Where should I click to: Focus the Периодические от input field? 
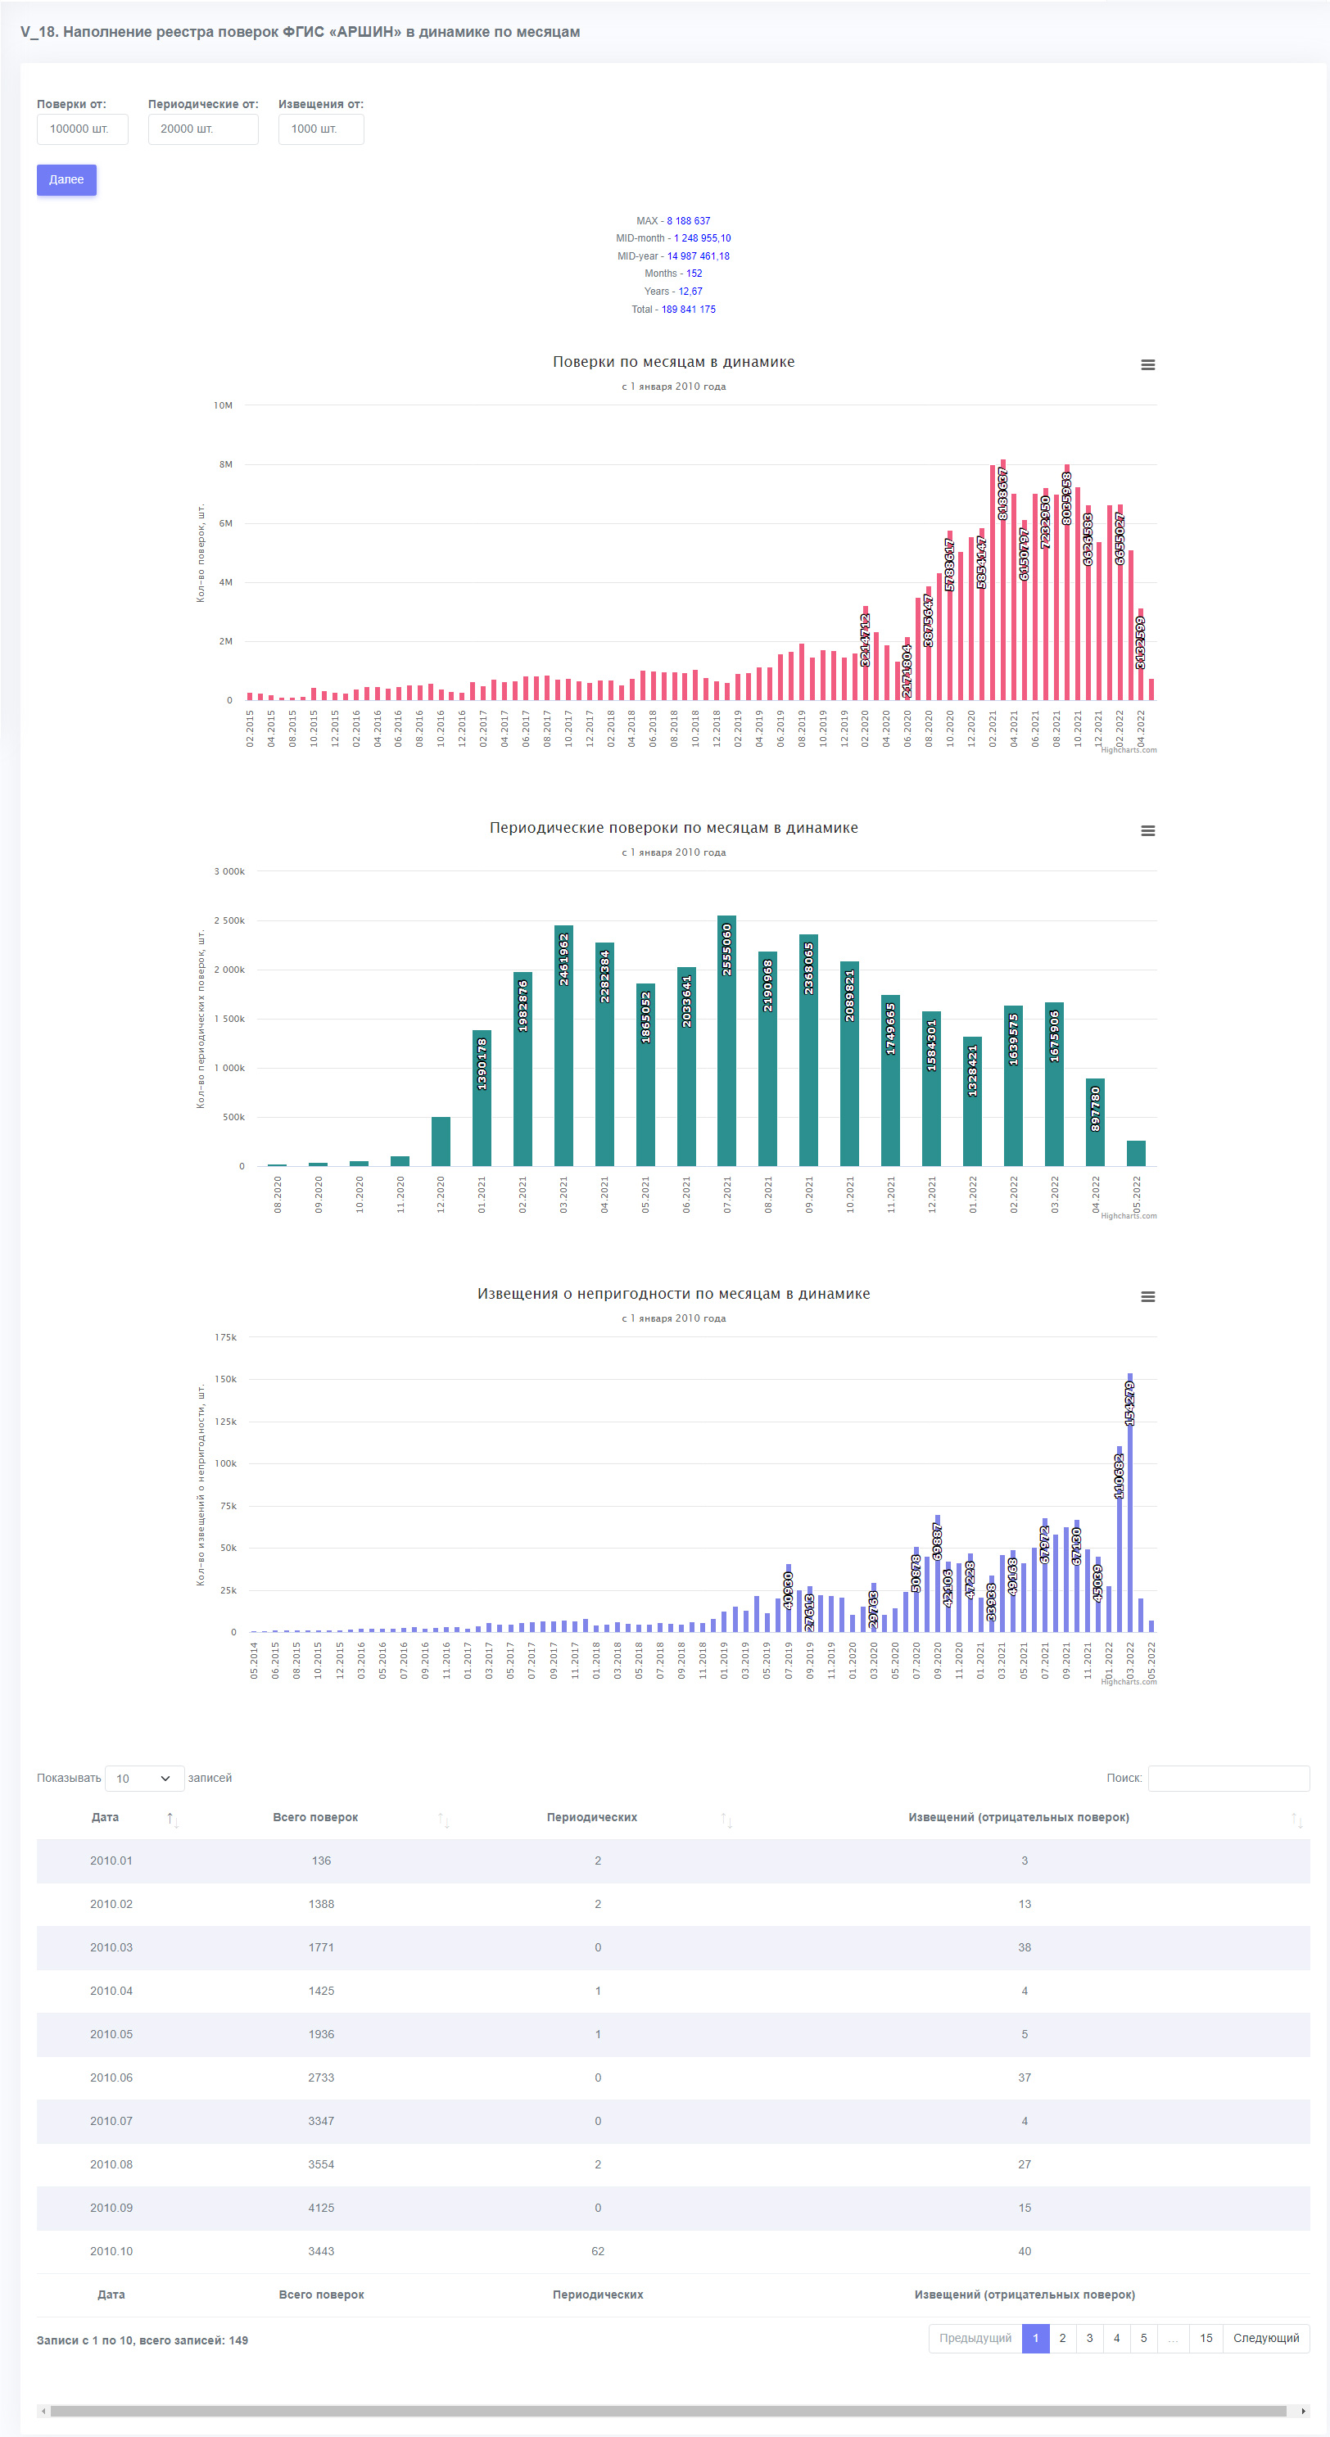(202, 129)
